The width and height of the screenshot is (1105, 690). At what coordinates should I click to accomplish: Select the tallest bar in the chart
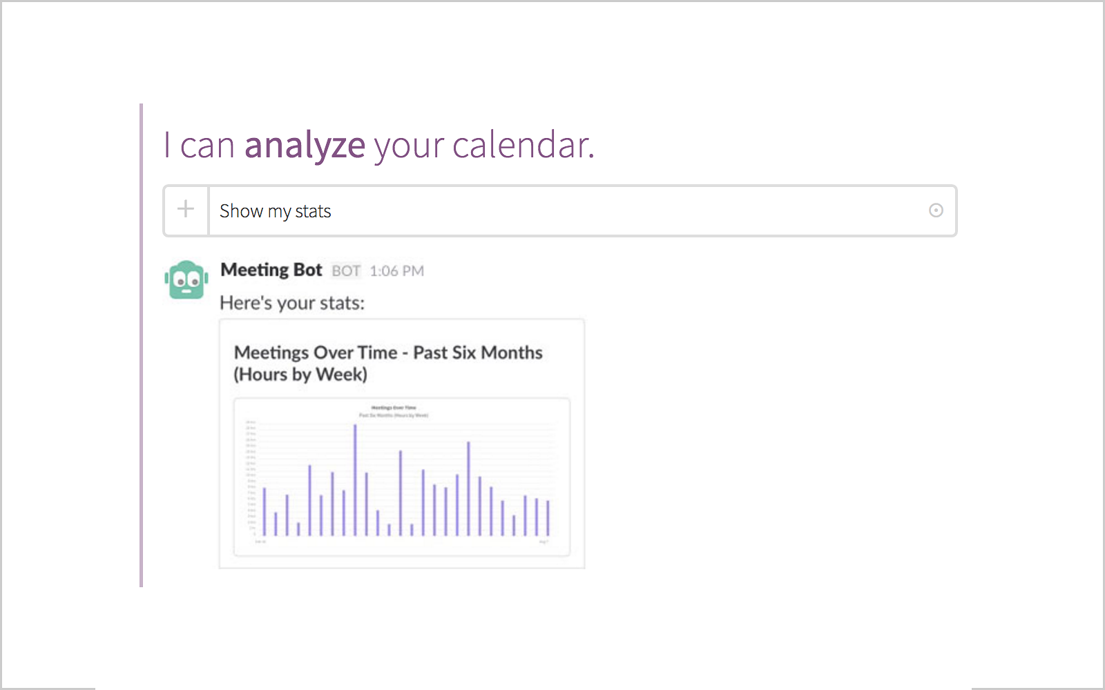coord(355,480)
